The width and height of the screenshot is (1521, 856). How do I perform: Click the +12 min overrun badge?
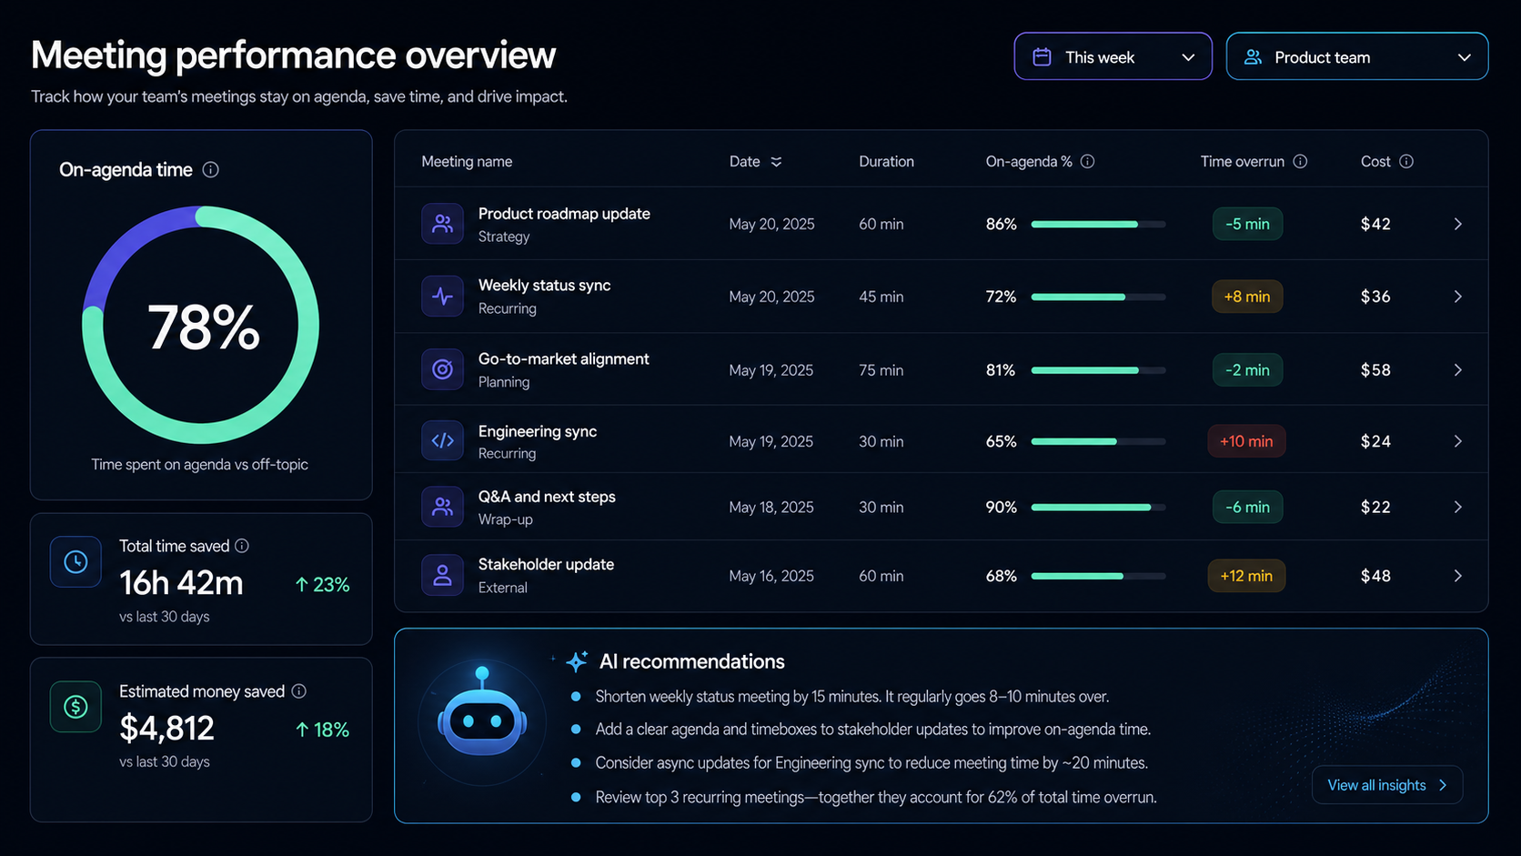coord(1246,576)
